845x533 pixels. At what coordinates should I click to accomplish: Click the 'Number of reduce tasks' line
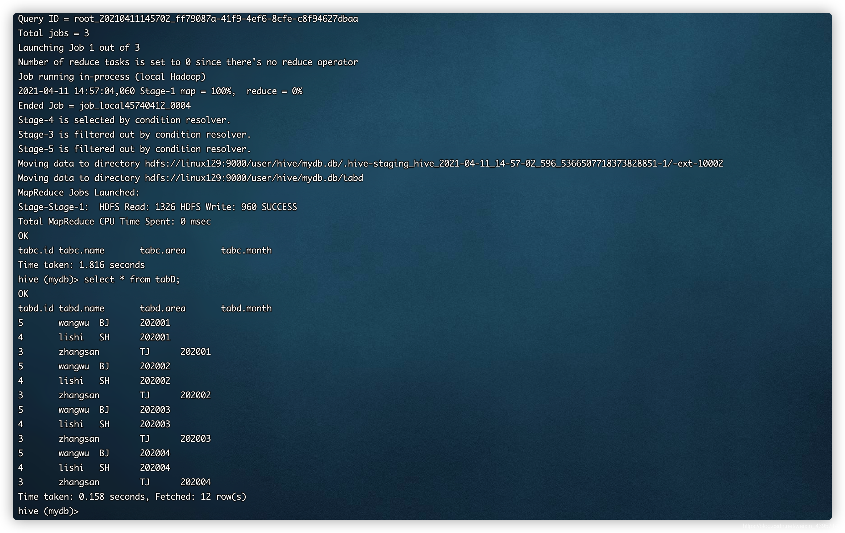tap(188, 62)
